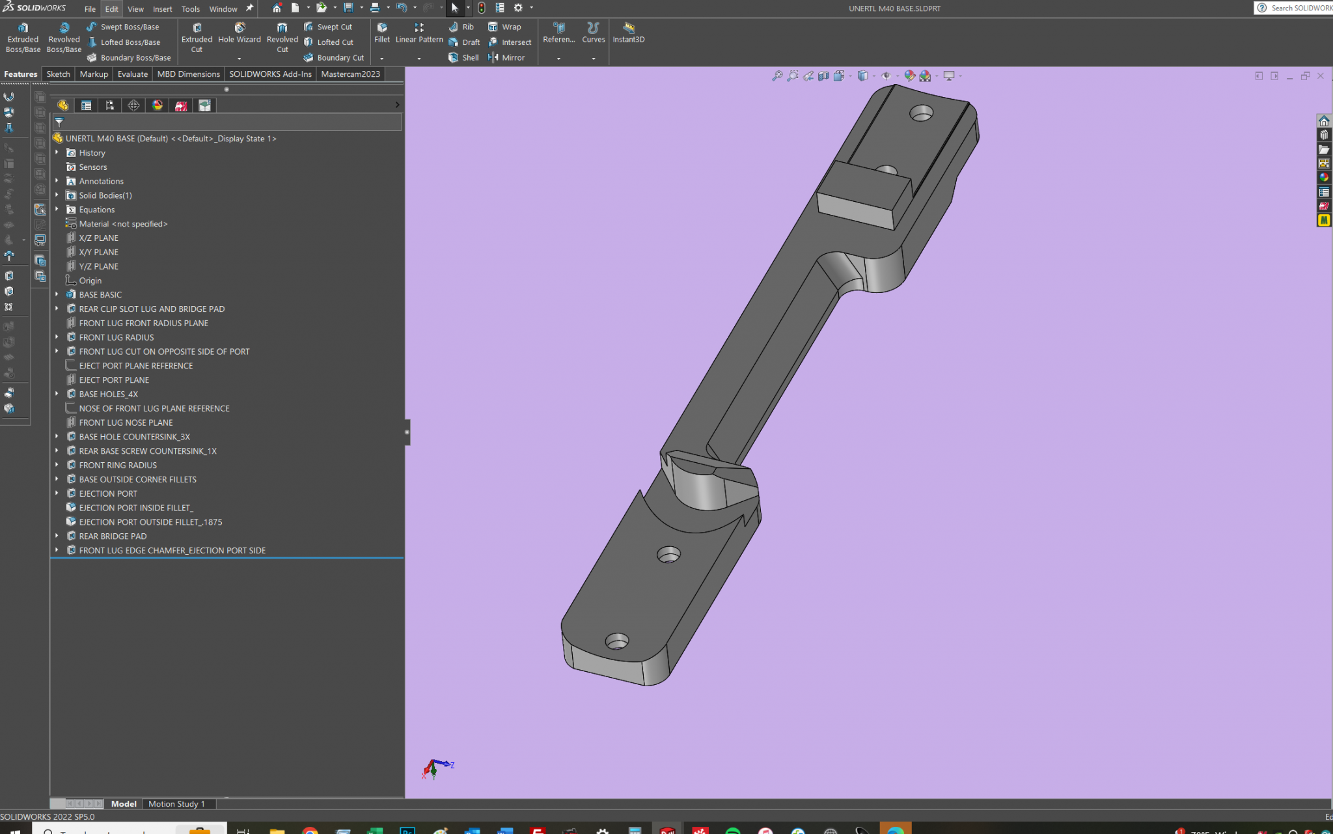Expand the BASE BASIC feature

click(x=57, y=294)
